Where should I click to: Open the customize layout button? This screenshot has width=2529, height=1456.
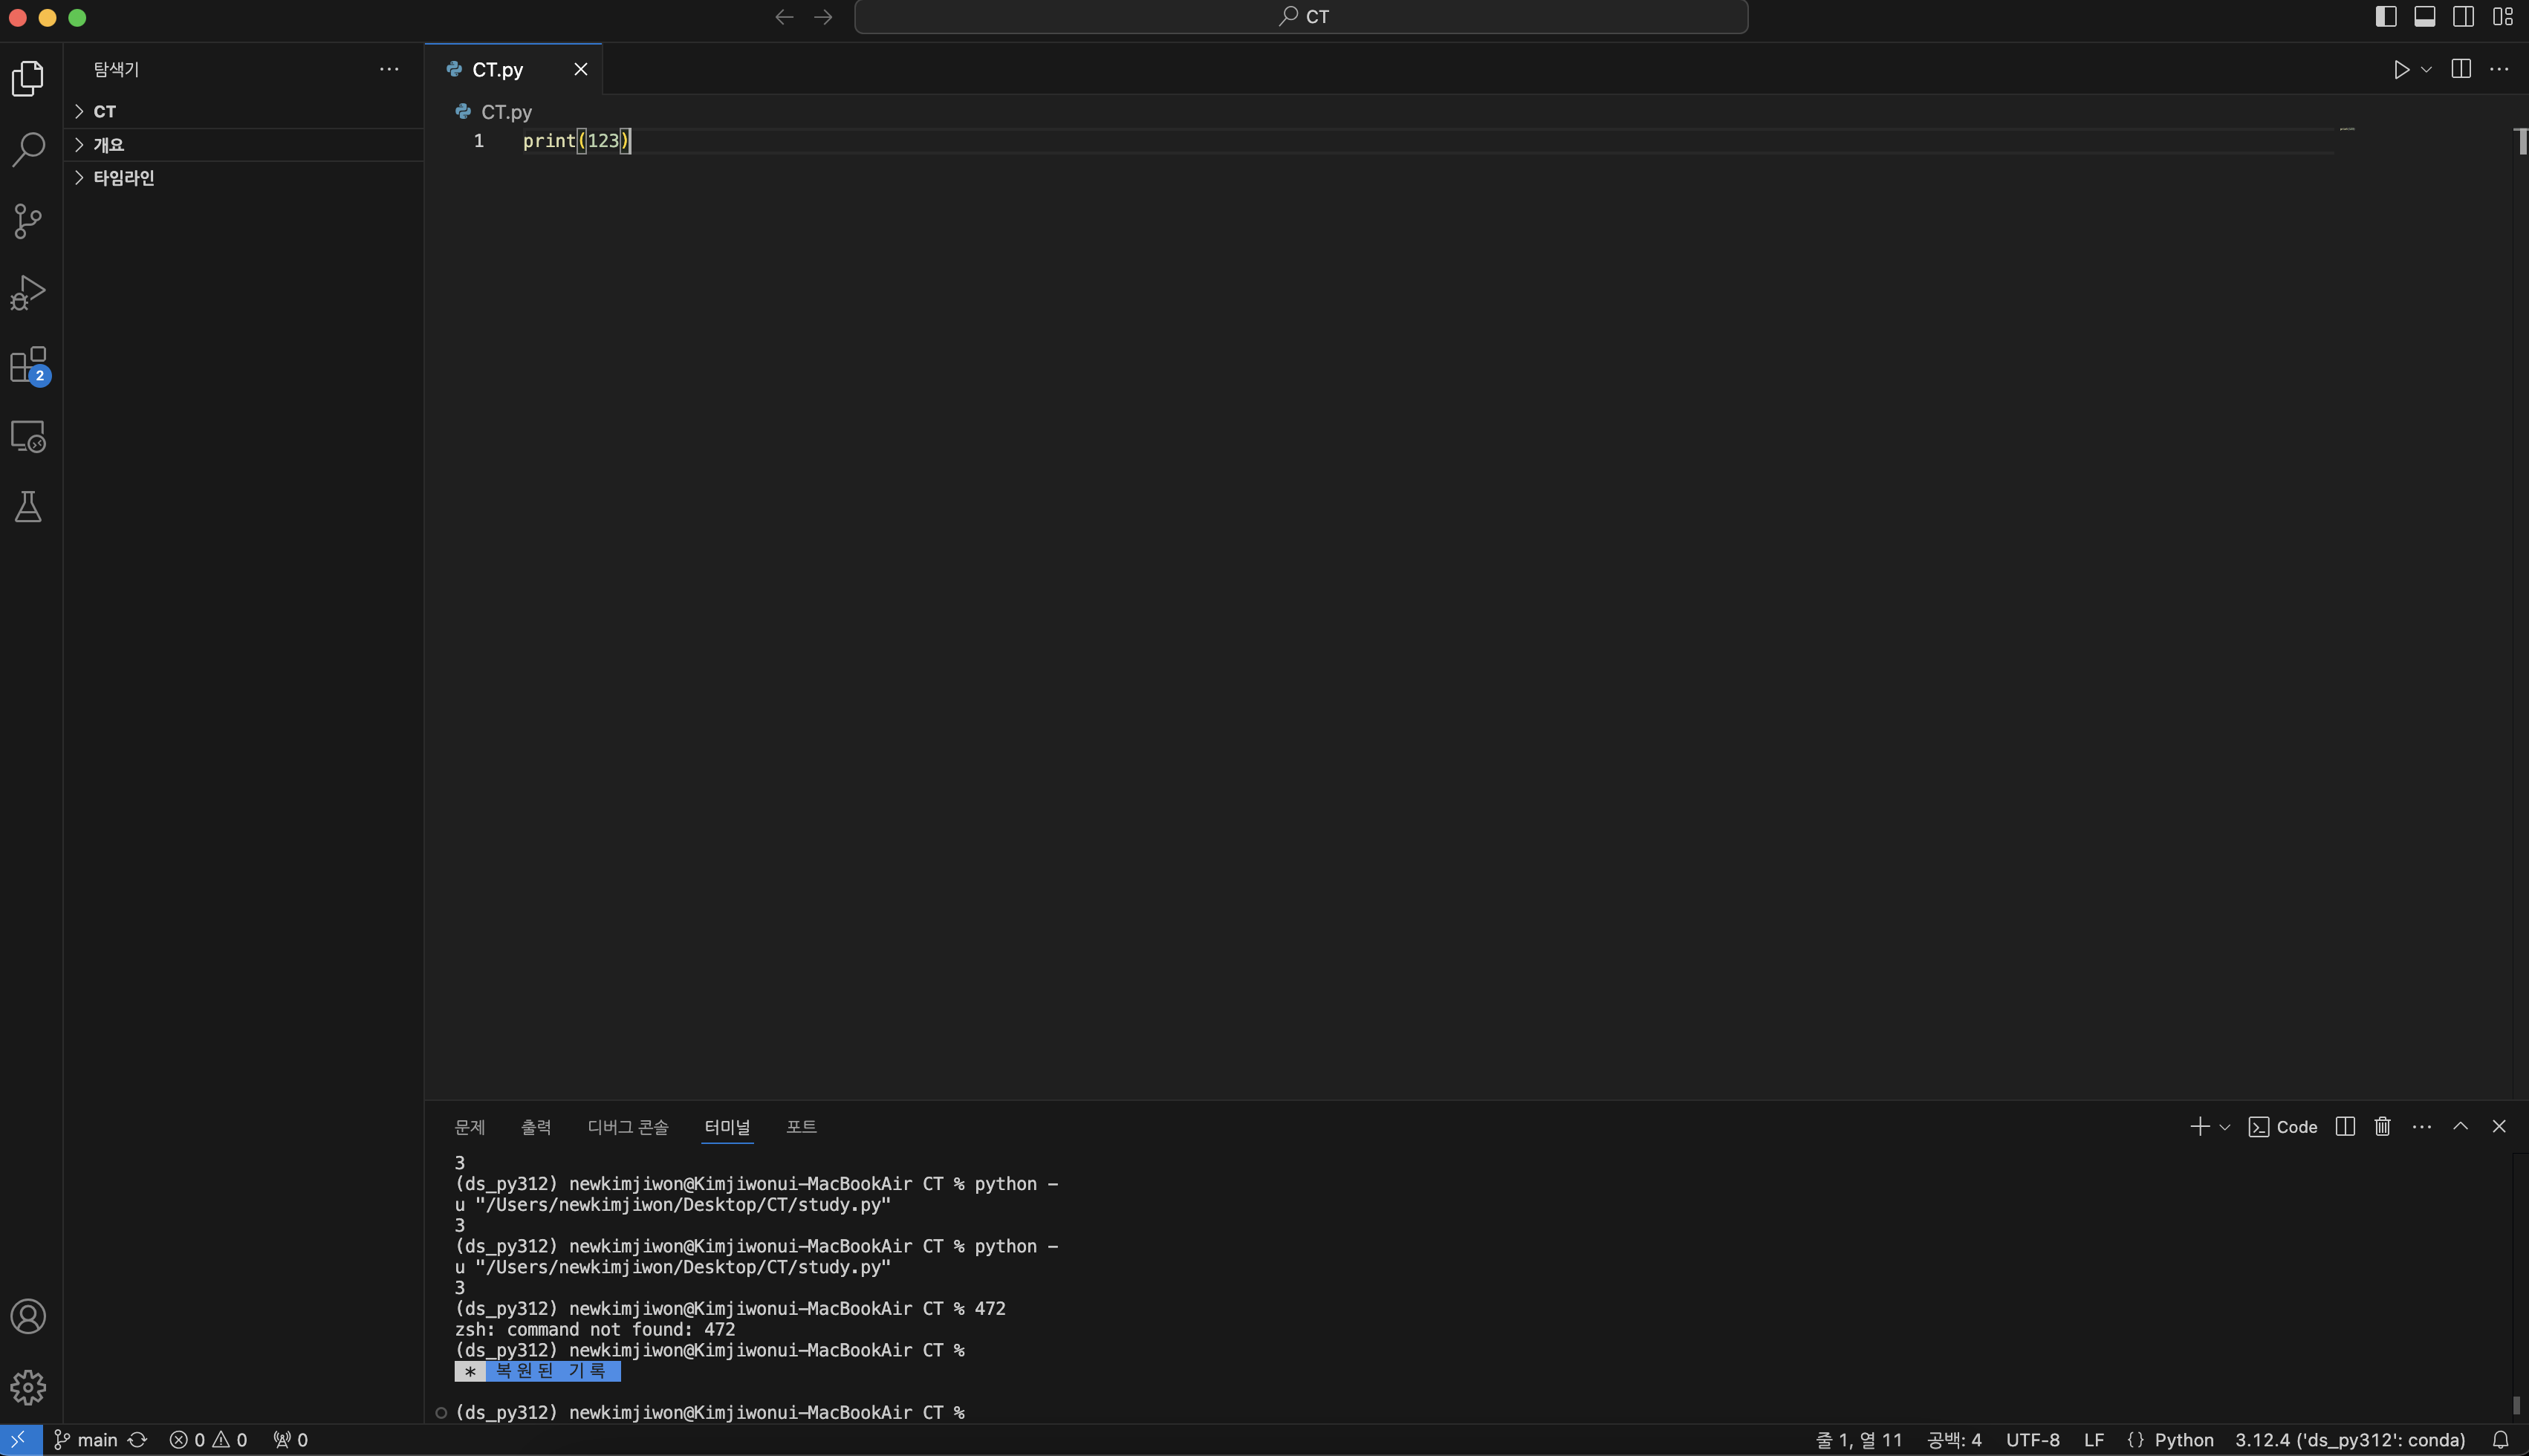click(2503, 16)
